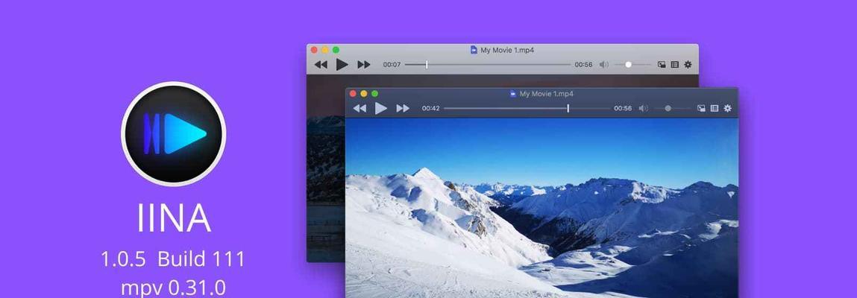Screen dimensions: 857x298
Task: Adjust volume slider in front dark window
Action: pyautogui.click(x=671, y=109)
